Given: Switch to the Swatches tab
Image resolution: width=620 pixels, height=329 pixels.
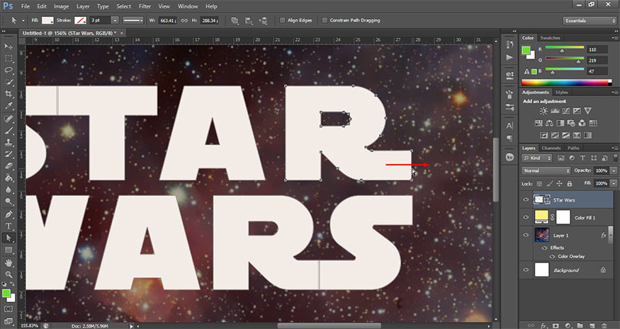Looking at the screenshot, I should pos(550,38).
